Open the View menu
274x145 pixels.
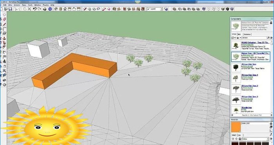[x=10, y=5]
